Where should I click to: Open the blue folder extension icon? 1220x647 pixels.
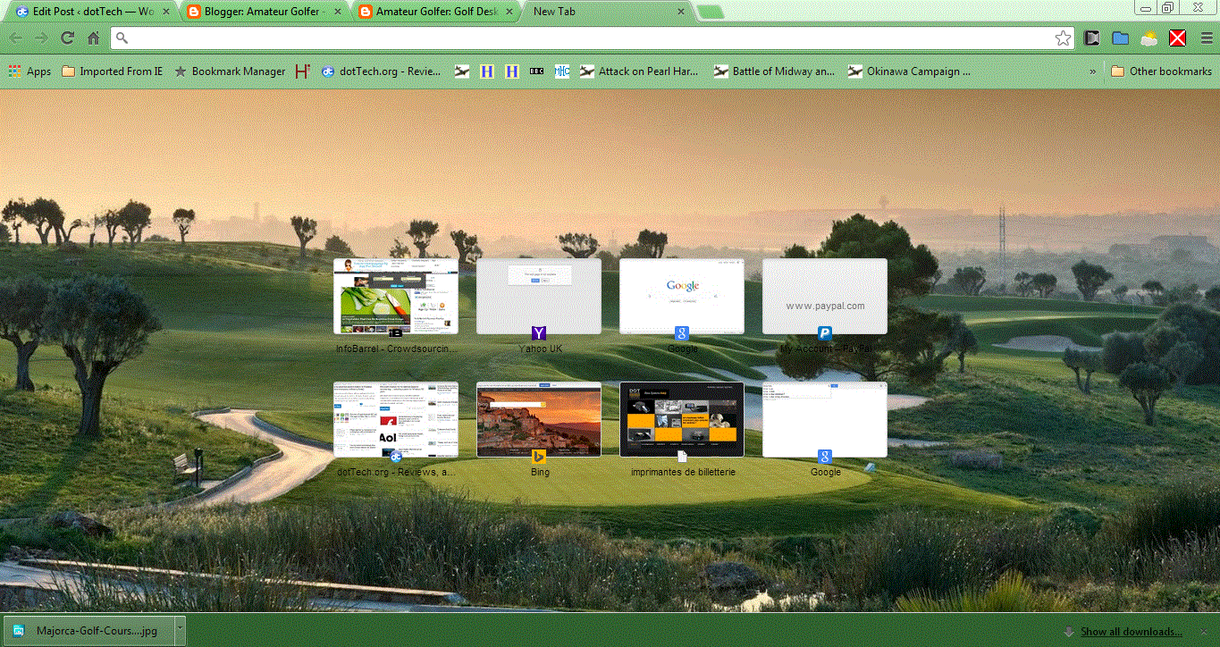click(1121, 38)
